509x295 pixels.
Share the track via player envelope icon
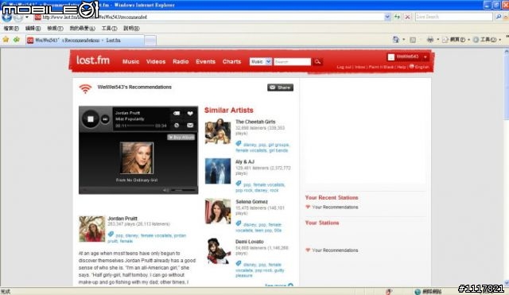click(x=190, y=126)
